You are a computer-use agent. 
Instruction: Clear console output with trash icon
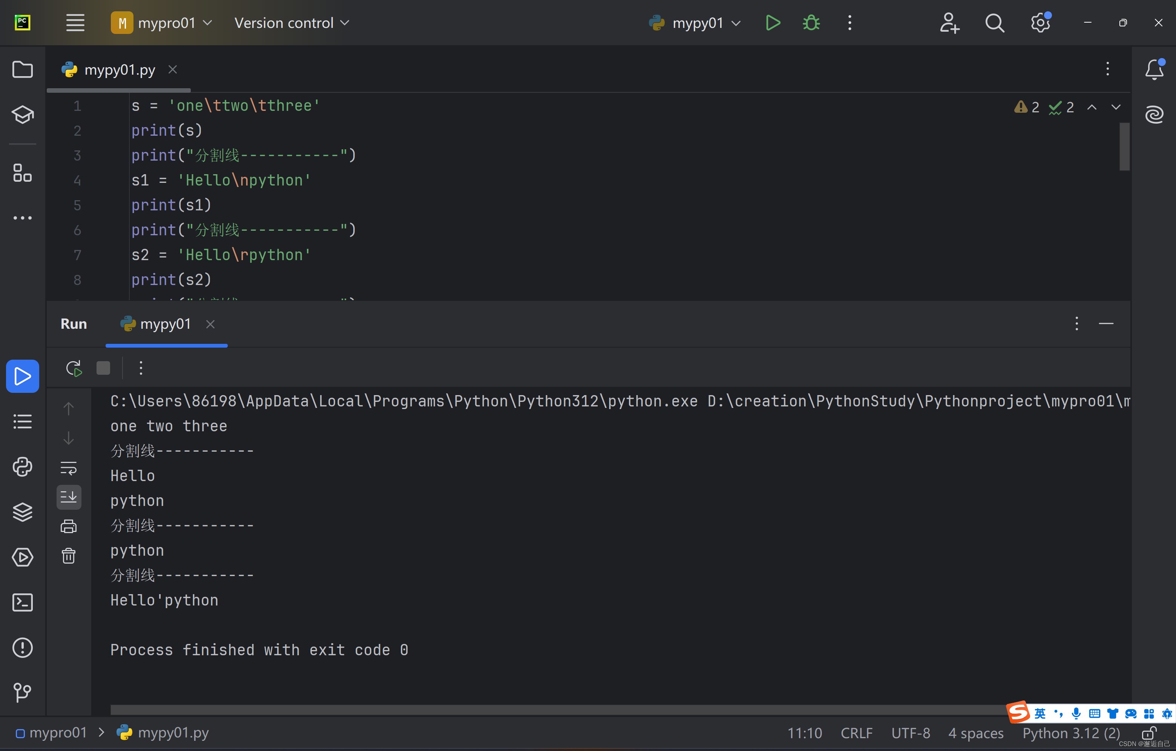tap(68, 556)
